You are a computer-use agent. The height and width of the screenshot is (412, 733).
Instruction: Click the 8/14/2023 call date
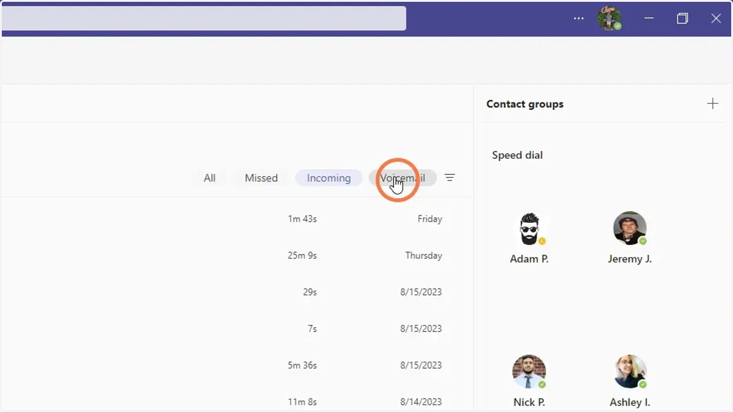(x=421, y=402)
